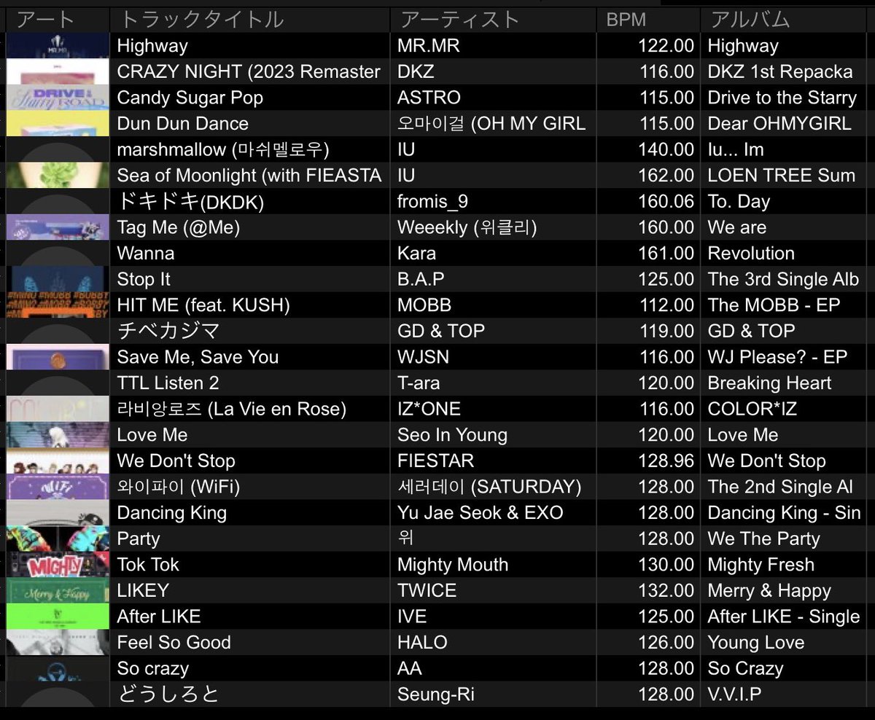
Task: Select track TTL Listen 2
Action: coord(168,383)
